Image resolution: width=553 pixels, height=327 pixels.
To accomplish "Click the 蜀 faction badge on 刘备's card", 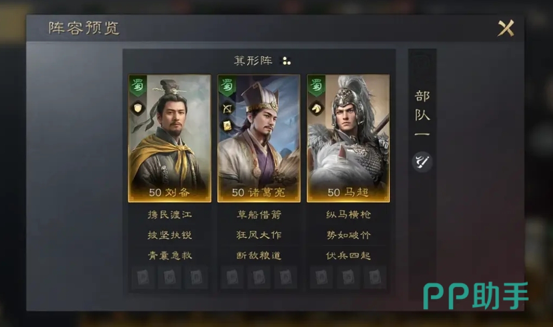I will (x=138, y=86).
